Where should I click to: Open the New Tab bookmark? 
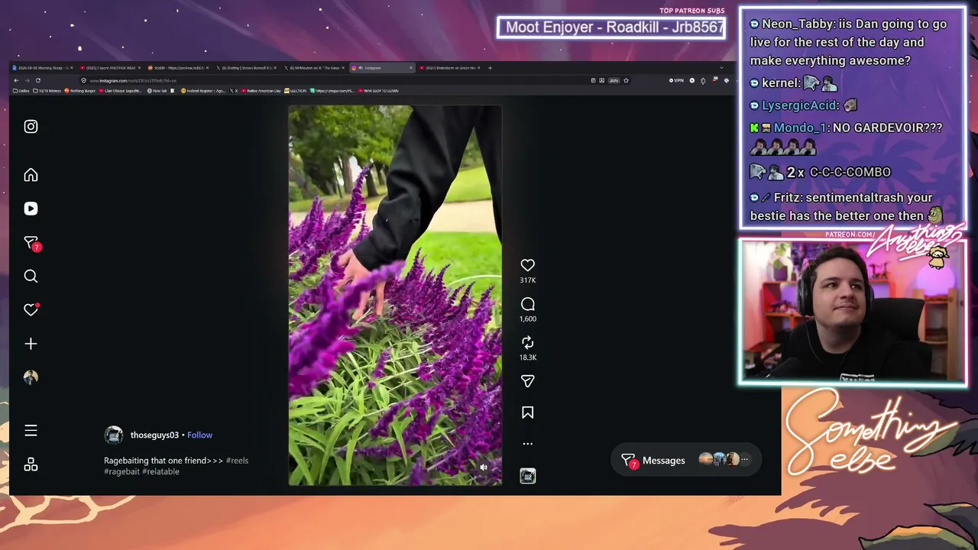point(157,91)
